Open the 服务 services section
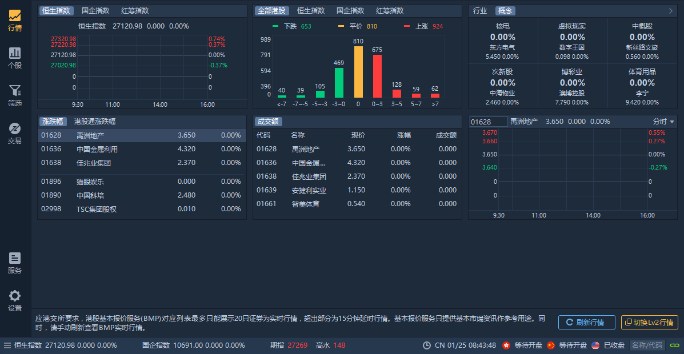684x354 pixels. [x=15, y=263]
